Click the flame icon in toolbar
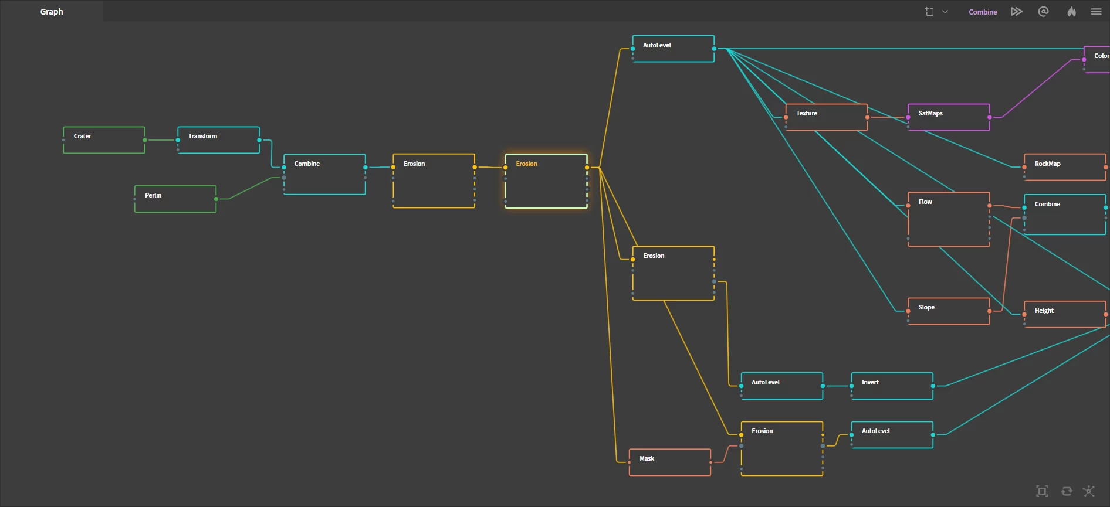1110x507 pixels. (x=1071, y=12)
